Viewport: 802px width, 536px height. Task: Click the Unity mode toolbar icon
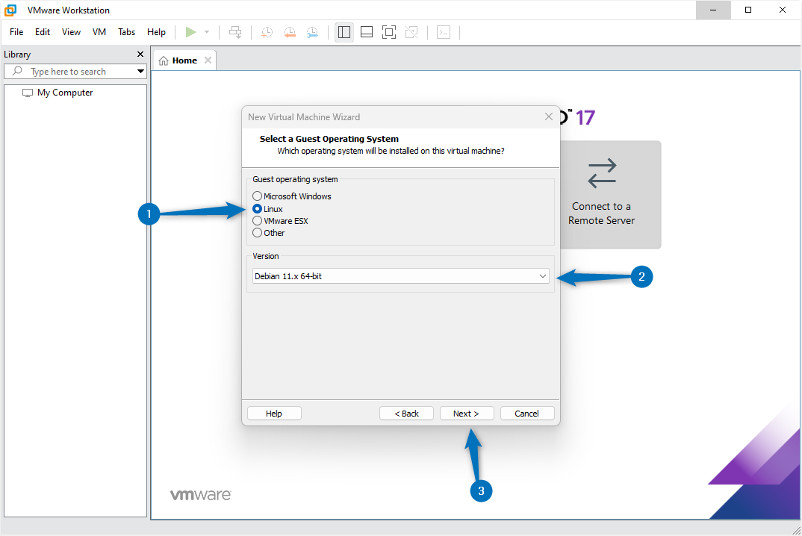pos(411,32)
